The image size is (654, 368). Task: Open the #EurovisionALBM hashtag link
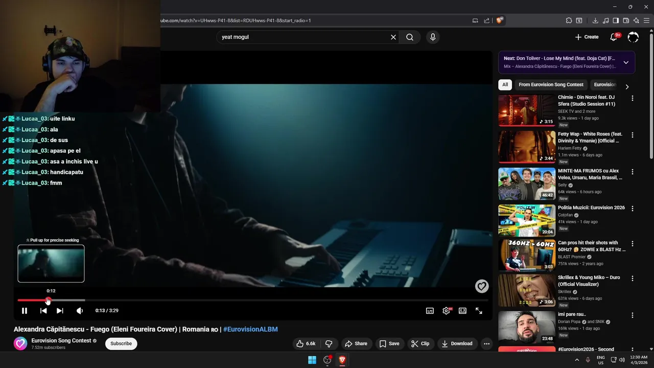tap(250, 329)
